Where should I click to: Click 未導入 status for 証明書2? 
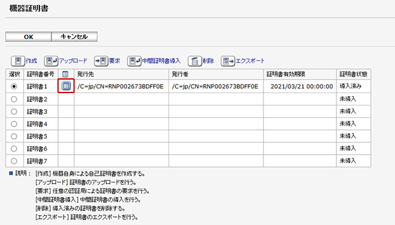point(348,99)
